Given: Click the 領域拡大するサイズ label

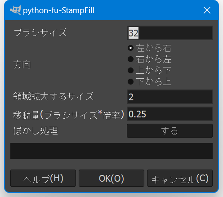Looking at the screenshot, I should click(x=54, y=97).
